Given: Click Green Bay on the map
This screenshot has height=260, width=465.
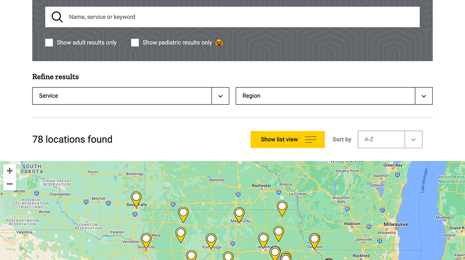Looking at the screenshot, I should click(393, 165).
